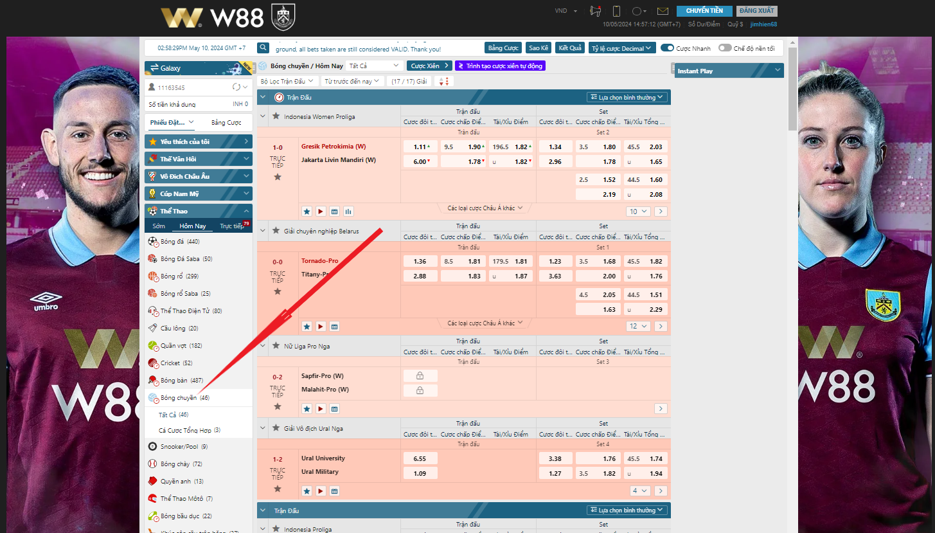This screenshot has height=533, width=935.
Task: Play live stream for Gresik Petrokimia match
Action: coord(321,211)
